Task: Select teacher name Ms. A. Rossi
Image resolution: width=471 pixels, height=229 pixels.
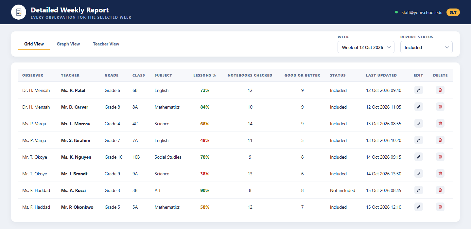Action: pos(74,190)
